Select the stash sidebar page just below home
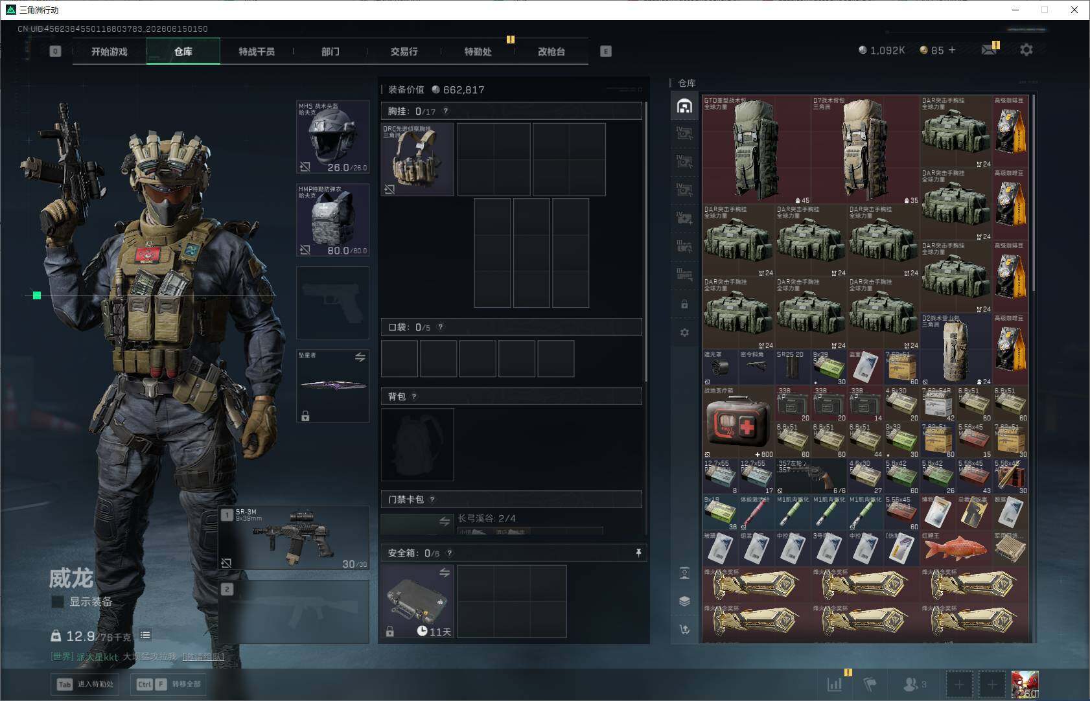Viewport: 1090px width, 701px height. pos(684,133)
